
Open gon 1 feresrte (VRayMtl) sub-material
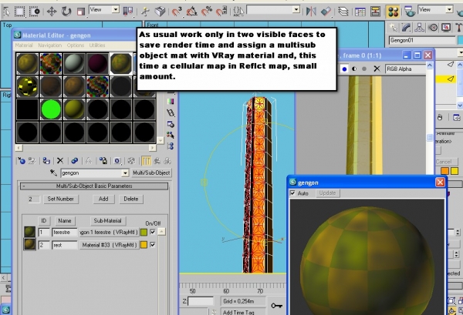click(109, 232)
